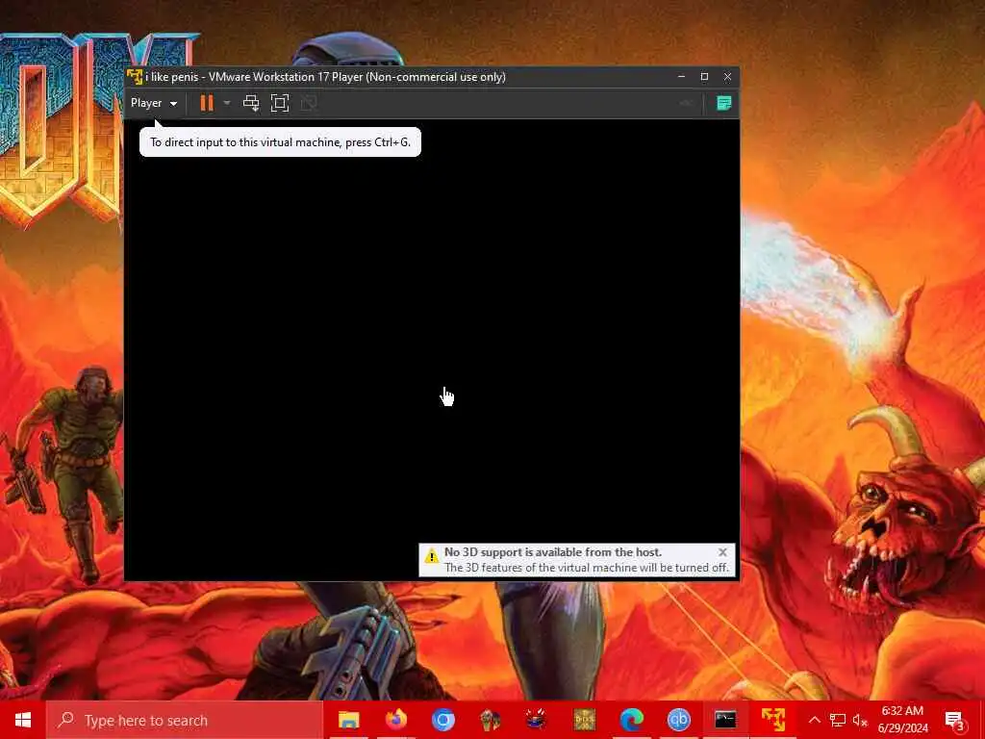Enter full screen mode icon
The image size is (985, 739).
(280, 103)
